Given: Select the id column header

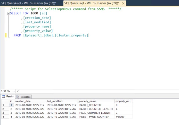Looking at the screenshot, I should [11, 101].
